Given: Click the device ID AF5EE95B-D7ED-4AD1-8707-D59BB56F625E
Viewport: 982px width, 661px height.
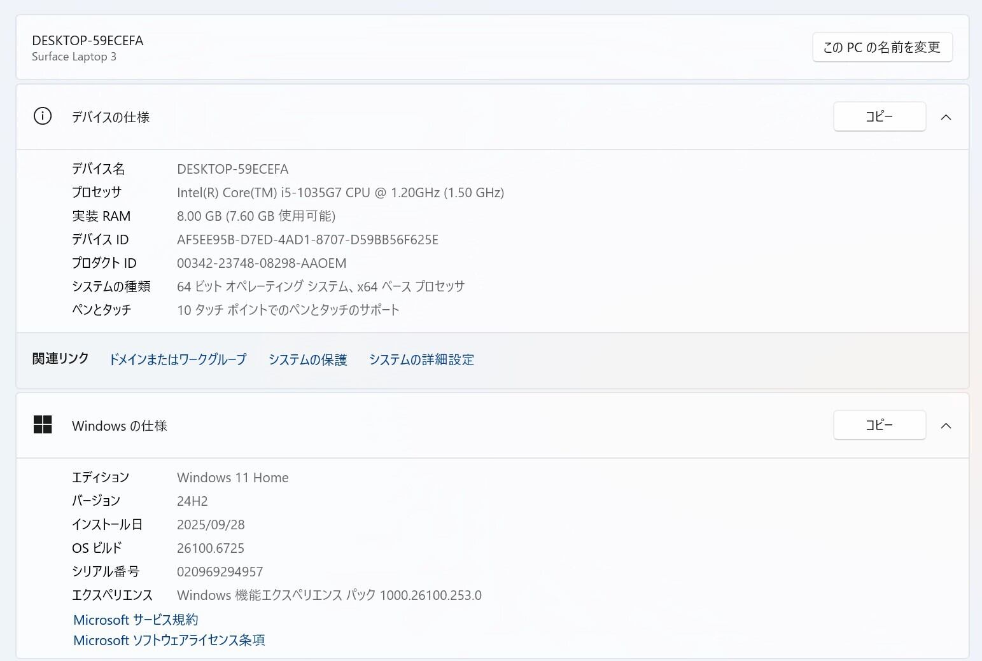Looking at the screenshot, I should tap(307, 240).
